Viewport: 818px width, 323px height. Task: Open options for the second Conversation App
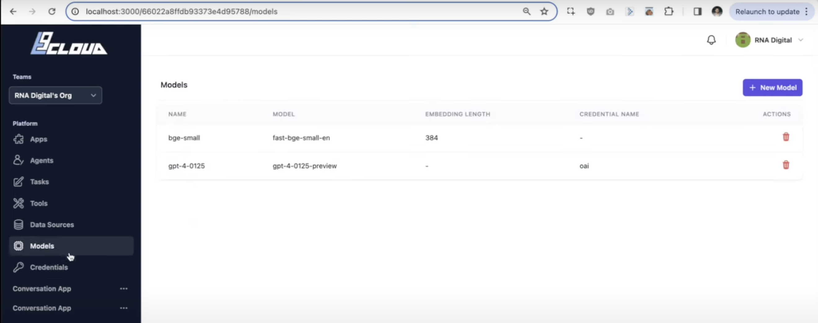(124, 308)
